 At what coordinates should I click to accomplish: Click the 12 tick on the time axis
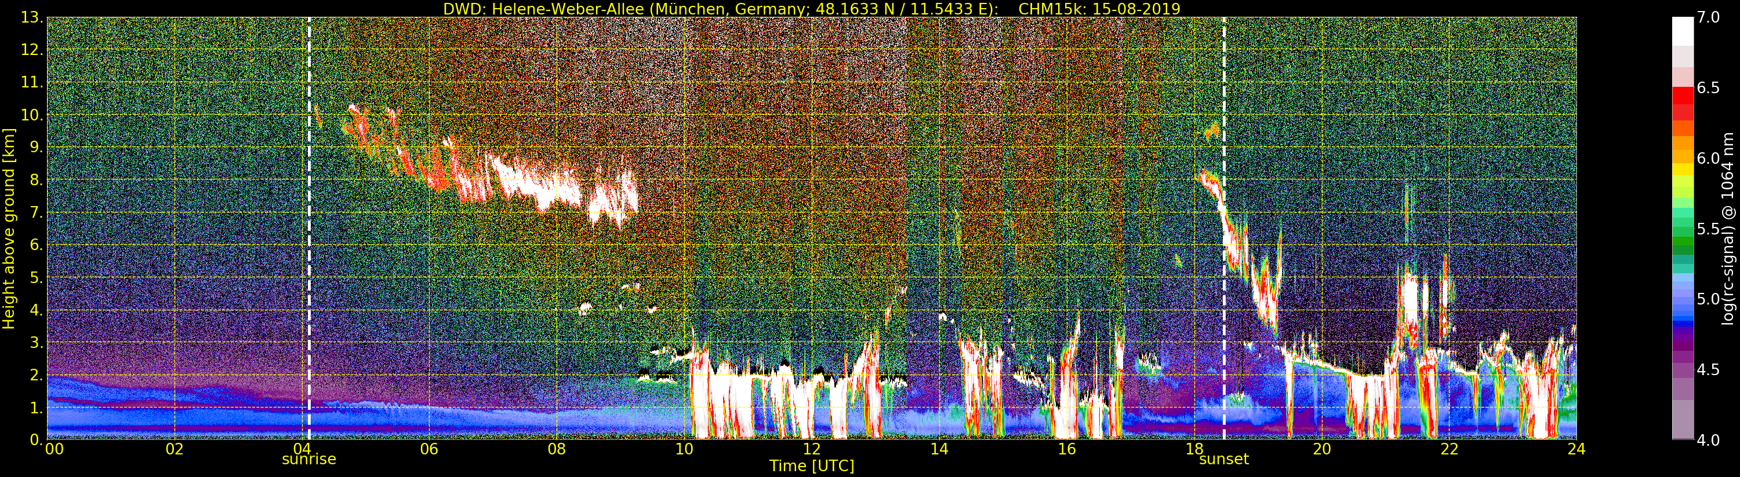coord(811,449)
